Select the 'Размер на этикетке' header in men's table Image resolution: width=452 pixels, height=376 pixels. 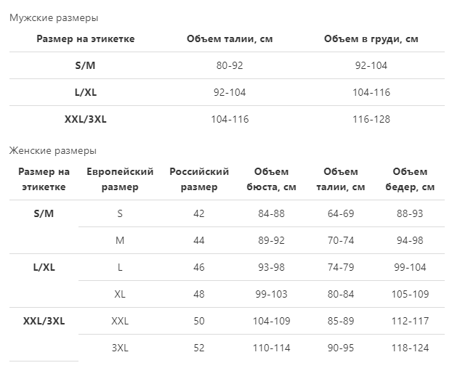point(86,39)
